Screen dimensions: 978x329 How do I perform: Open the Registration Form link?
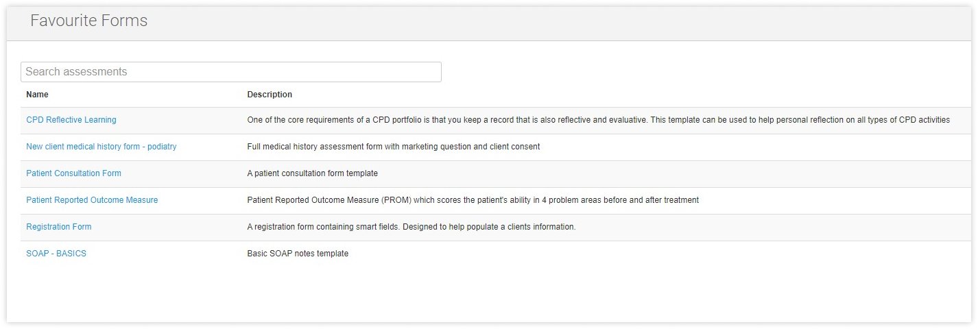pos(58,227)
